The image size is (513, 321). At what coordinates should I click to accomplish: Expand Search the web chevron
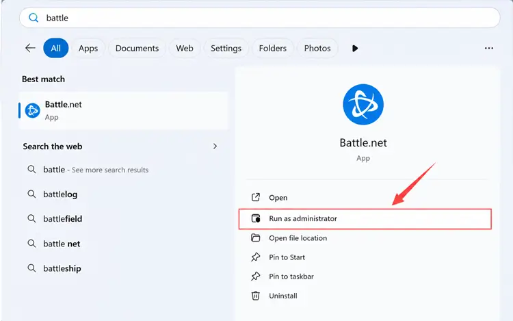coord(215,146)
